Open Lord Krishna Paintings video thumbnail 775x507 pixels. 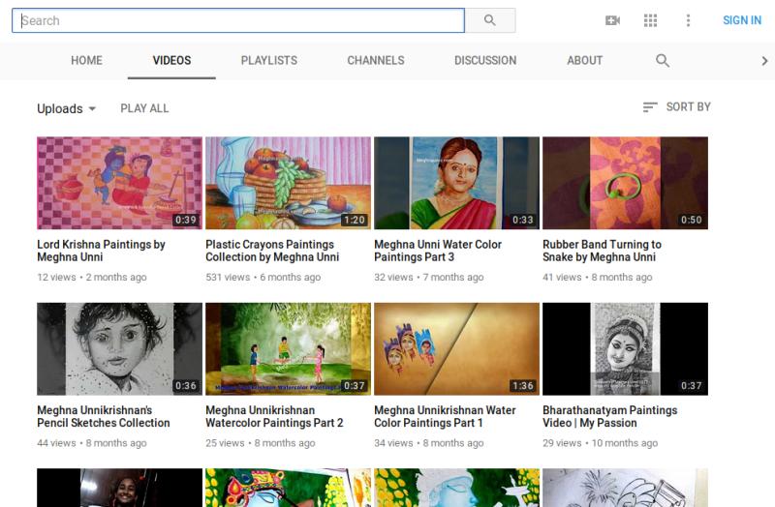pyautogui.click(x=119, y=183)
